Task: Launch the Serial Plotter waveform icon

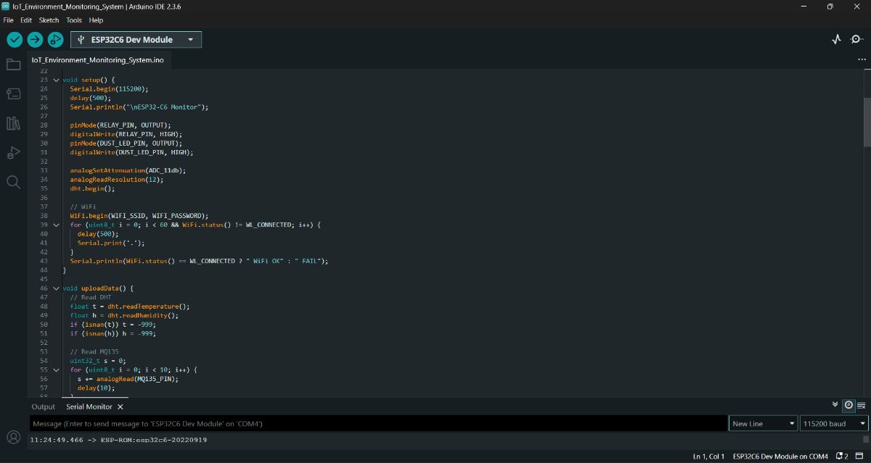Action: [x=836, y=40]
